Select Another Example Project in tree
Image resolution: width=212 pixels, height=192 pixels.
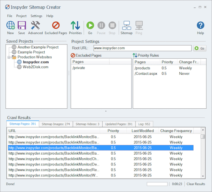pyautogui.click(x=38, y=47)
